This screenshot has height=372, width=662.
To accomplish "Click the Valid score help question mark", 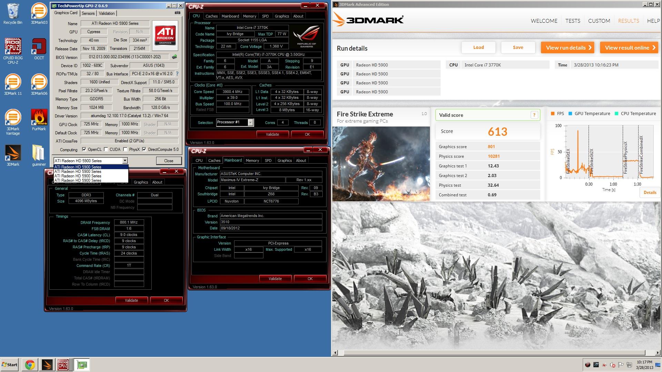I will pos(534,115).
